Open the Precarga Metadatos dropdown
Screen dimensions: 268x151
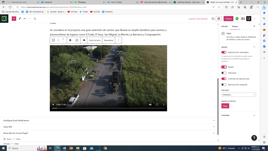pyautogui.click(x=238, y=95)
